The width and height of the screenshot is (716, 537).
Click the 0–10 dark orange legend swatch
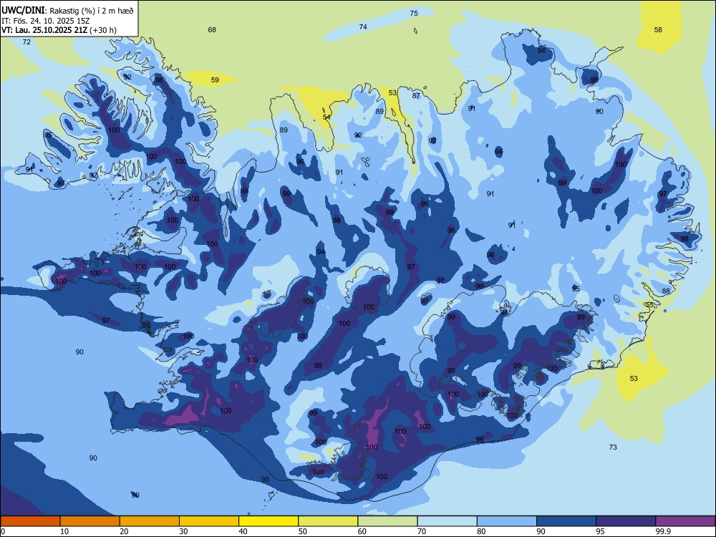(30, 521)
